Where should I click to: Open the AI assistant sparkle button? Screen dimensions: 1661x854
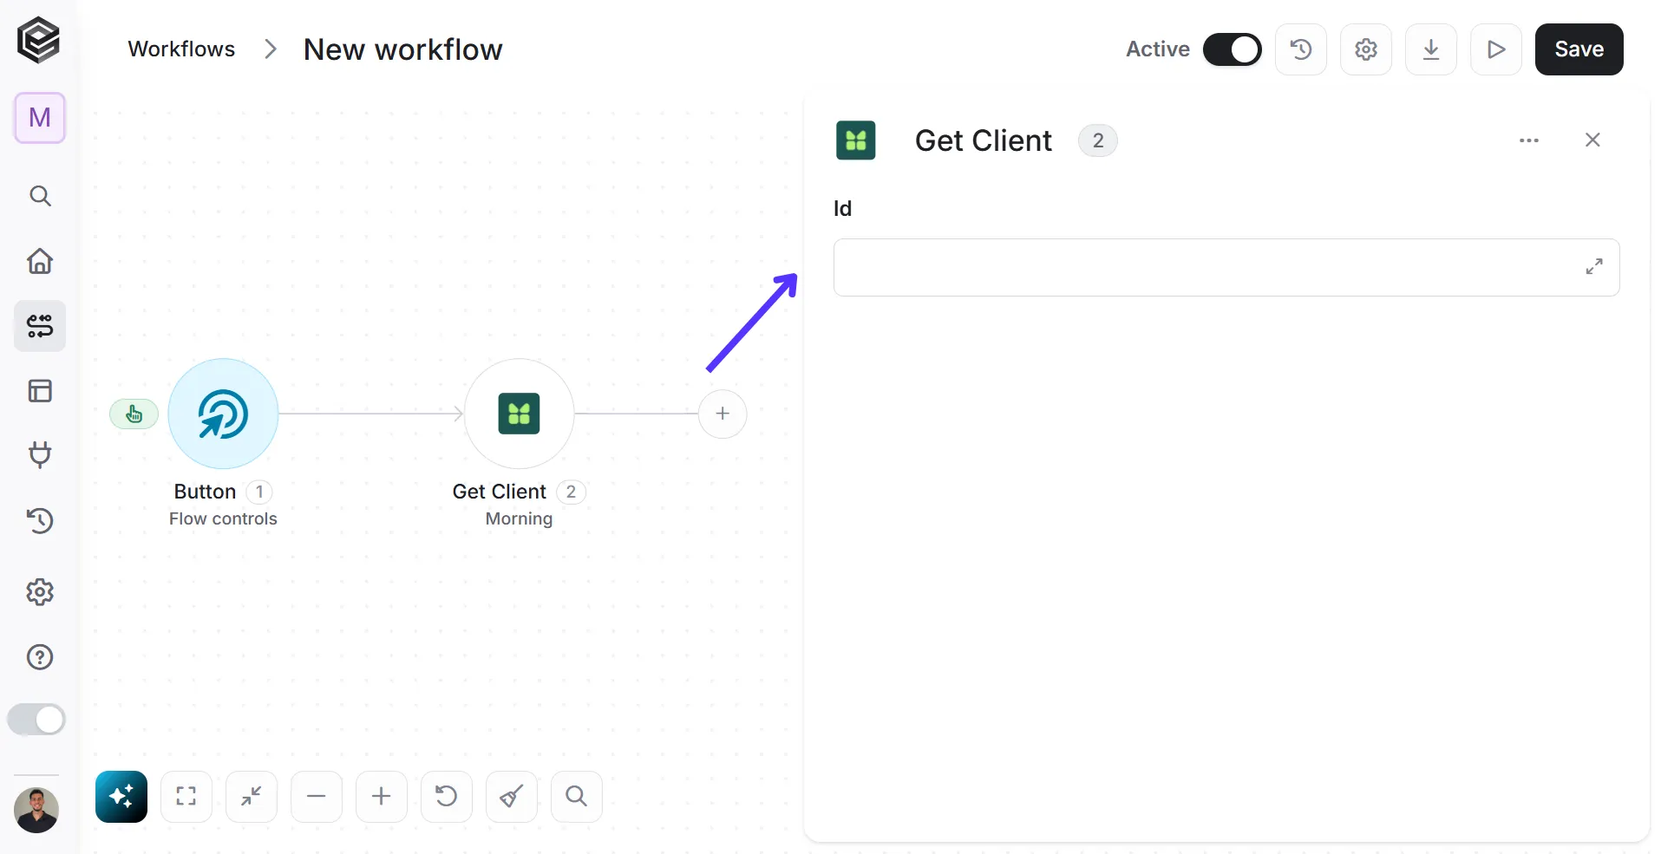[121, 796]
